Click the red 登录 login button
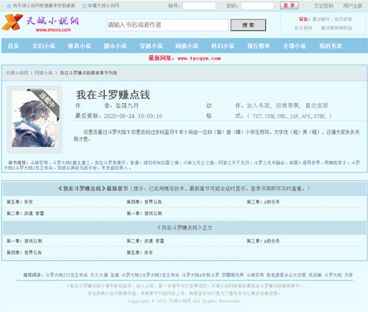Screen dimensions: 368x312 pos(289,6)
